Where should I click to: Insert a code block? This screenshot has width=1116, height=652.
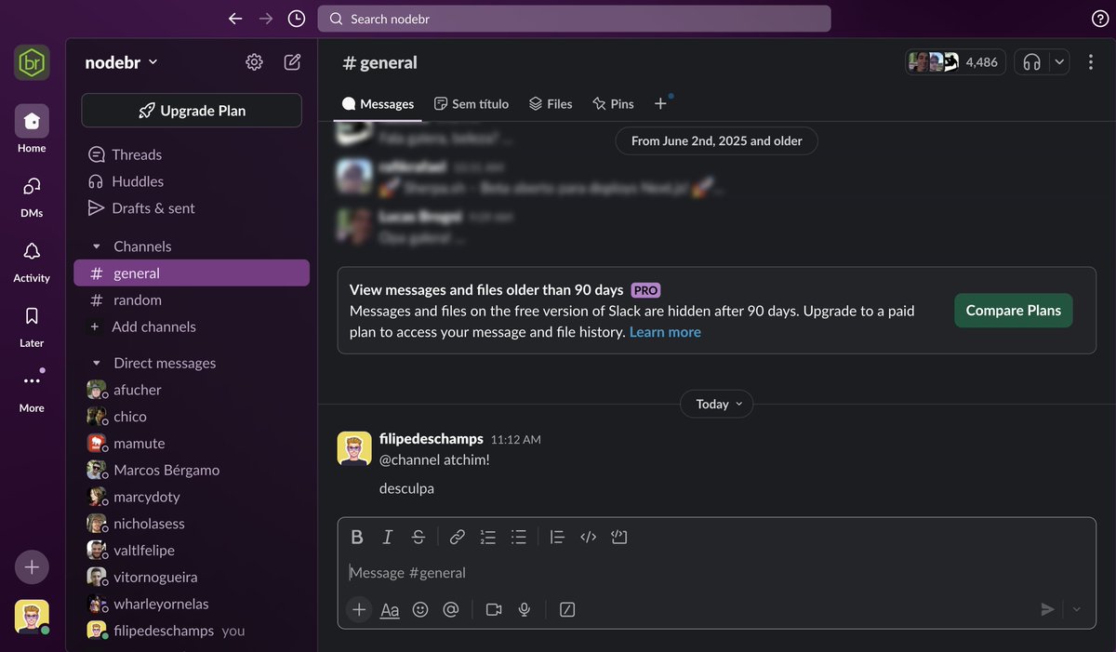click(619, 537)
